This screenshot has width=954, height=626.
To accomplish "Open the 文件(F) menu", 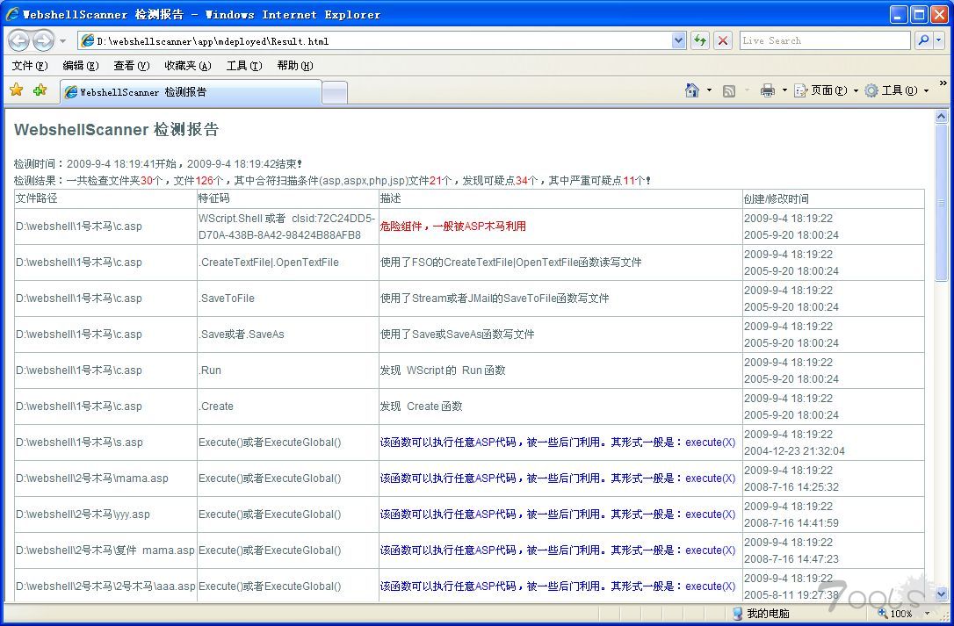I will 30,66.
